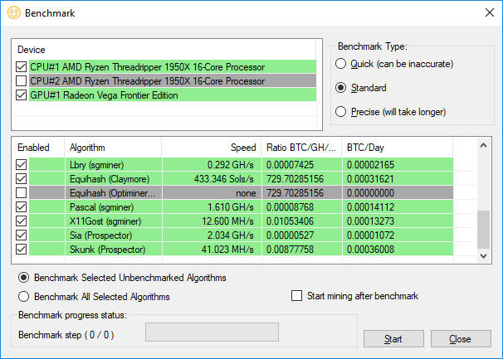
Task: Click speed value 12.600 MH/s
Action: click(x=227, y=221)
